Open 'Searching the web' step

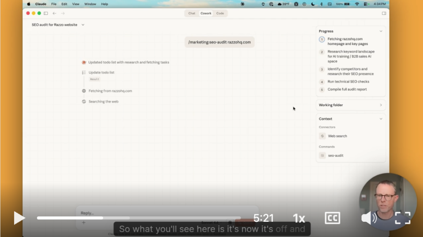104,101
